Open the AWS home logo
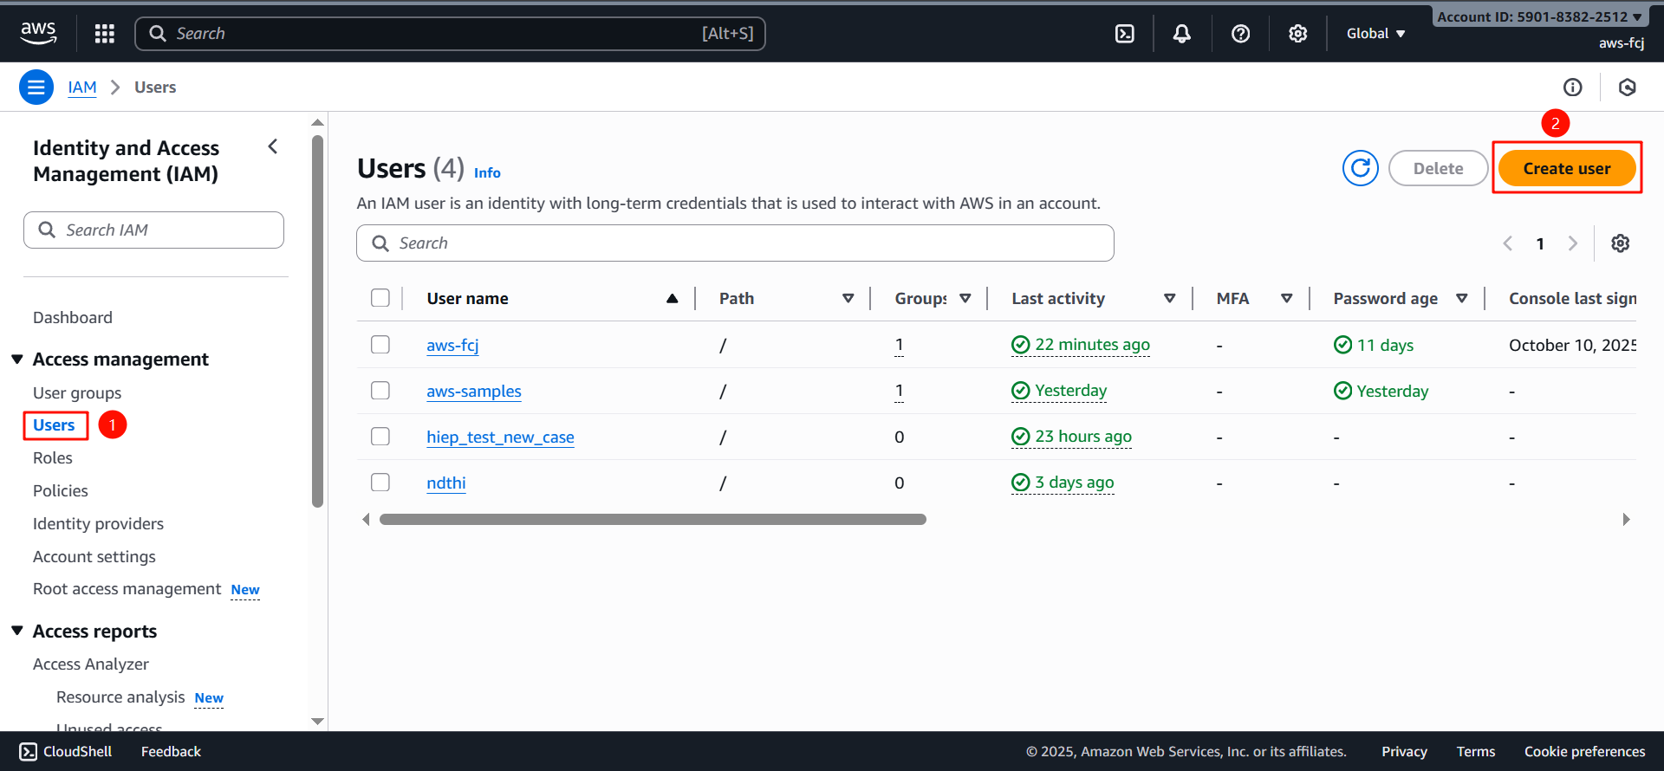 (38, 33)
